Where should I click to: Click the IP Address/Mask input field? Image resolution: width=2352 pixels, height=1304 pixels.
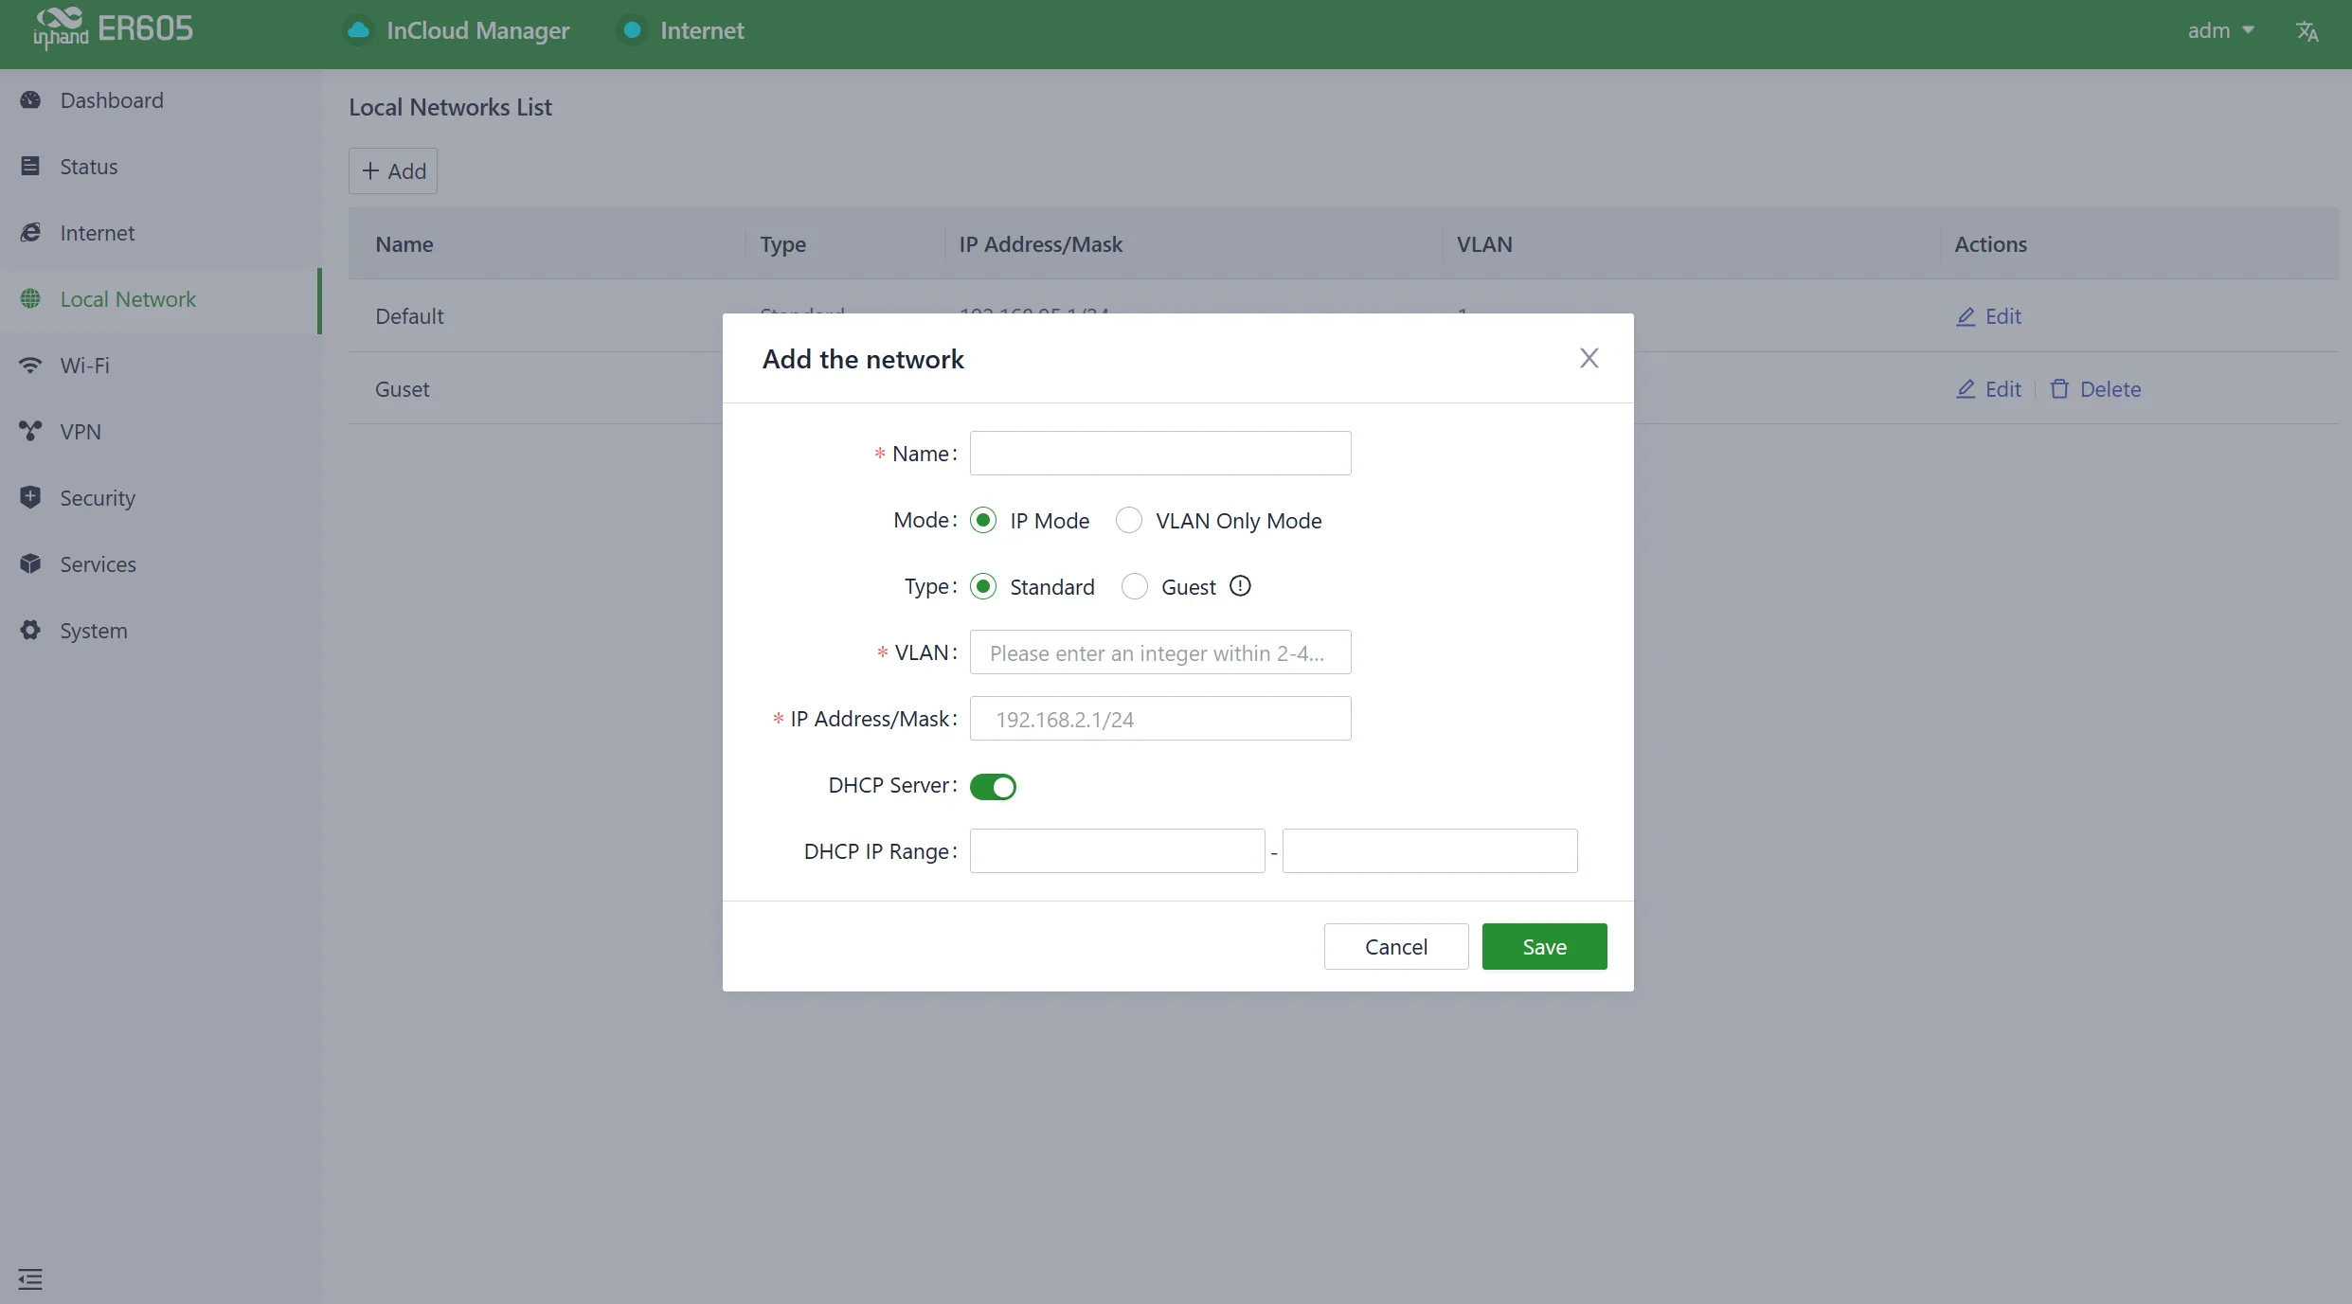point(1160,718)
